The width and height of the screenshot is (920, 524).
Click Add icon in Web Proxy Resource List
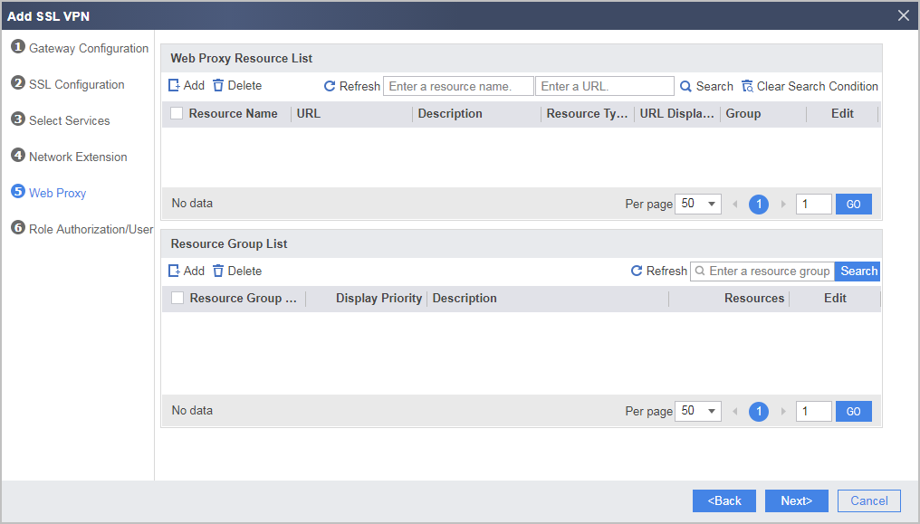174,86
